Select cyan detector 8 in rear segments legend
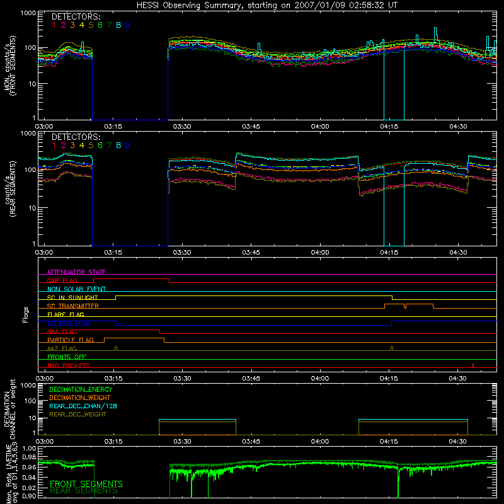 point(118,146)
